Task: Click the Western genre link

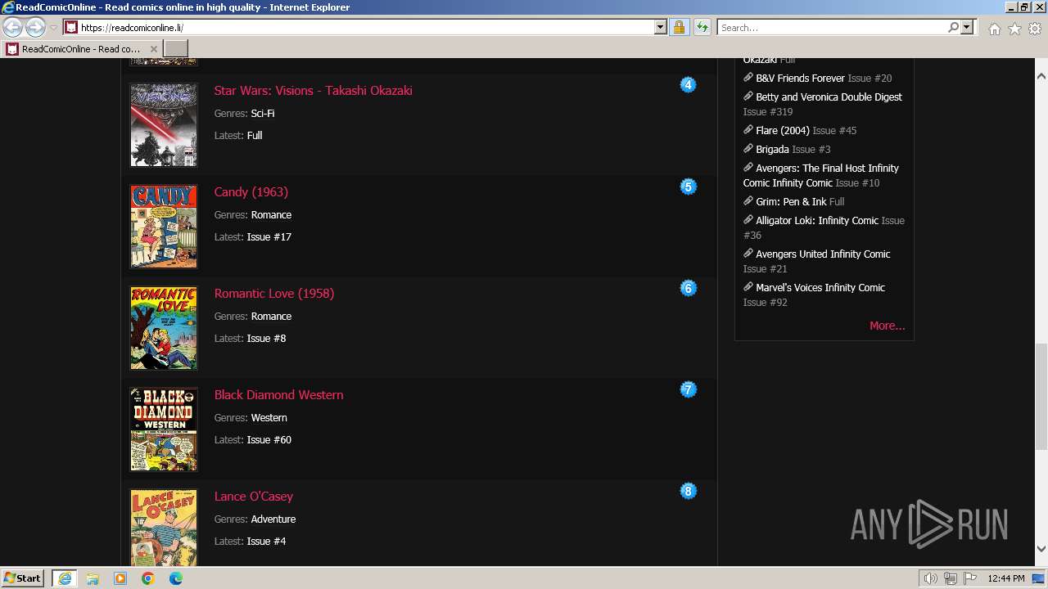Action: (x=269, y=418)
